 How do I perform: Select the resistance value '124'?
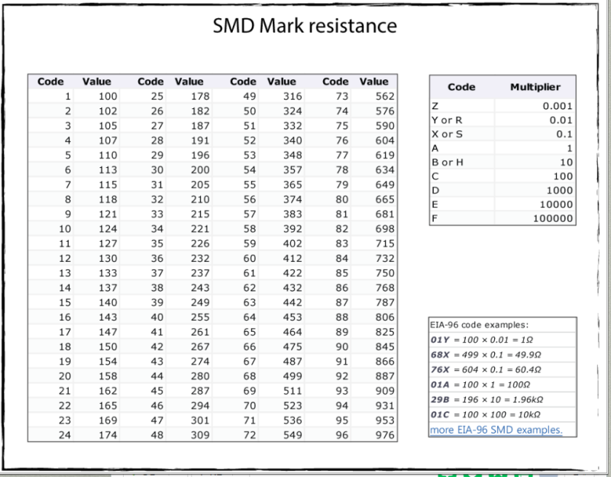tap(108, 229)
